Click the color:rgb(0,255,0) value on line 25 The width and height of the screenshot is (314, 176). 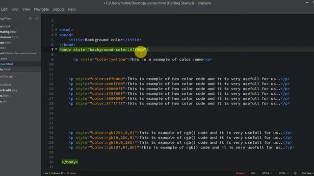tap(113, 137)
